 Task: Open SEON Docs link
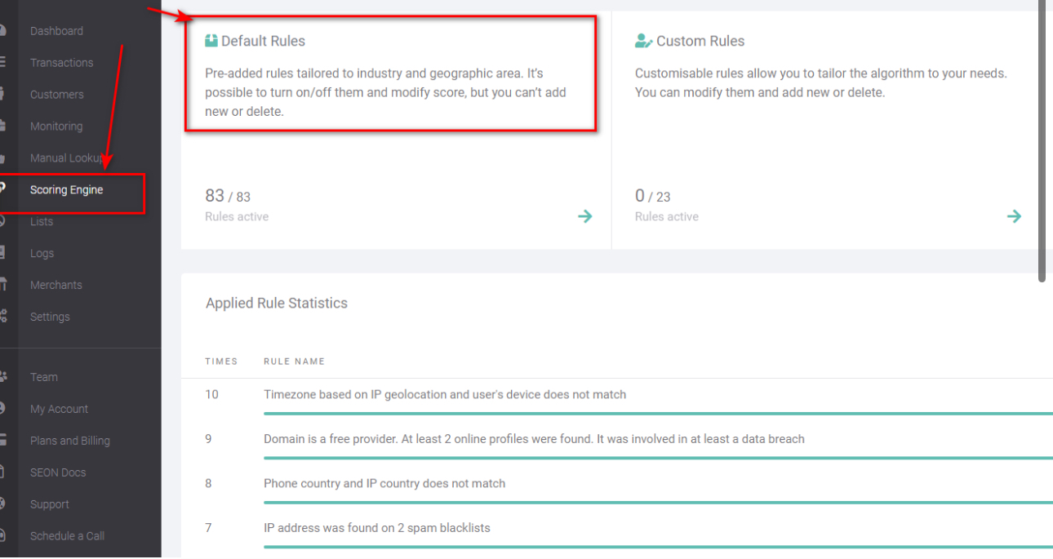[x=57, y=472]
